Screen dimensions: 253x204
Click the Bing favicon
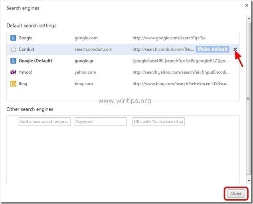(x=13, y=84)
